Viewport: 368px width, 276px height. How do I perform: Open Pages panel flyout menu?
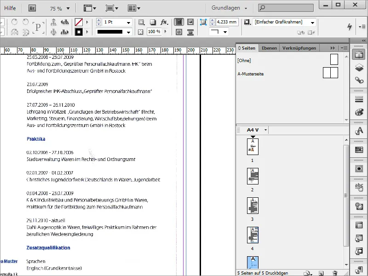point(344,48)
